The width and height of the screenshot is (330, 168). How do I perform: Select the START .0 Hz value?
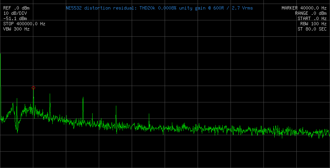click(312, 19)
